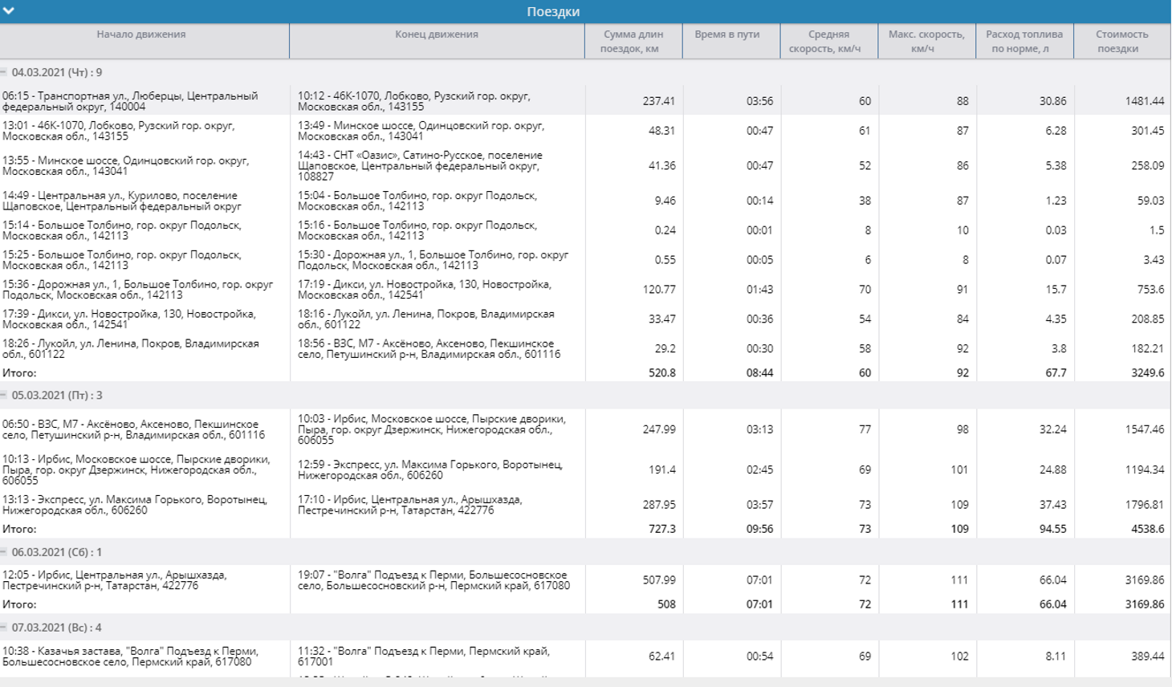Click end address 15:30 Дорожная ул.

pos(433,260)
